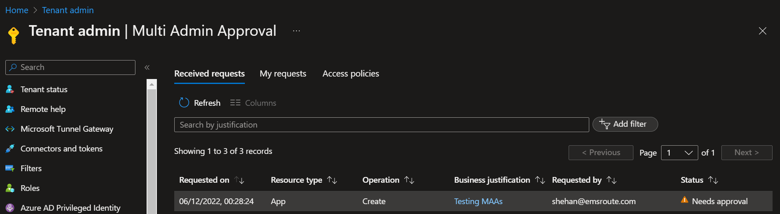Click Azure AD Privileged Identity label
The width and height of the screenshot is (780, 214).
click(x=71, y=208)
